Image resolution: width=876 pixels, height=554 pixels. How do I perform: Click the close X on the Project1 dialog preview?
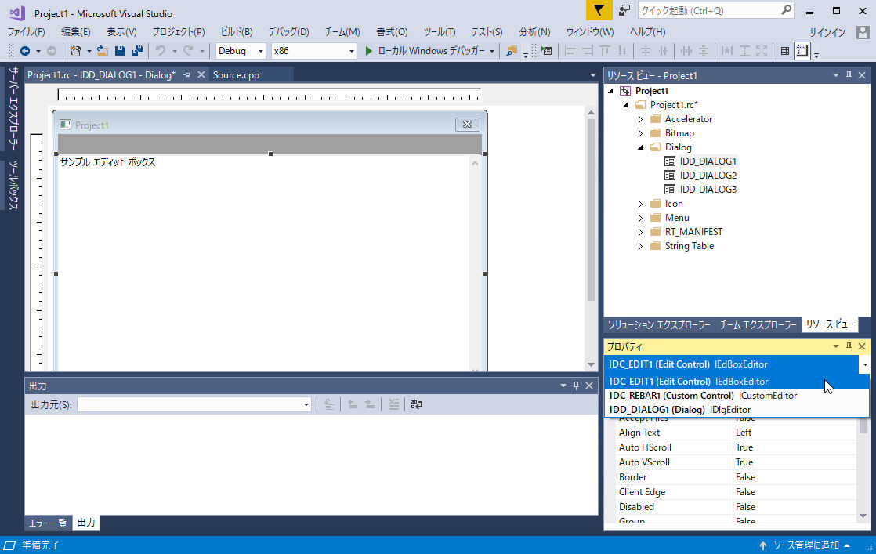pos(468,124)
